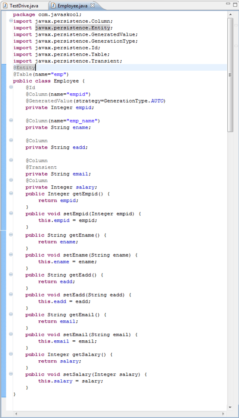Click the 'return salary;' statement
The width and height of the screenshot is (239, 418).
coord(60,361)
